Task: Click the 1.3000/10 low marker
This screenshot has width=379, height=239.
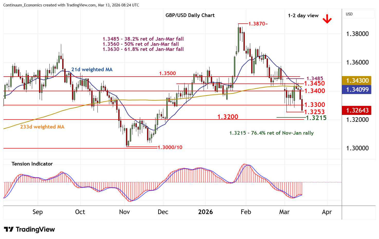Action: click(170, 147)
